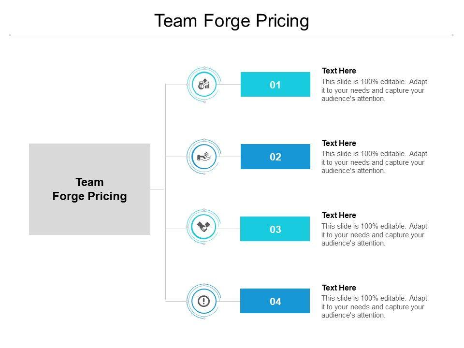Click the second Text Here heading
This screenshot has height=348, width=464.
pyautogui.click(x=339, y=143)
